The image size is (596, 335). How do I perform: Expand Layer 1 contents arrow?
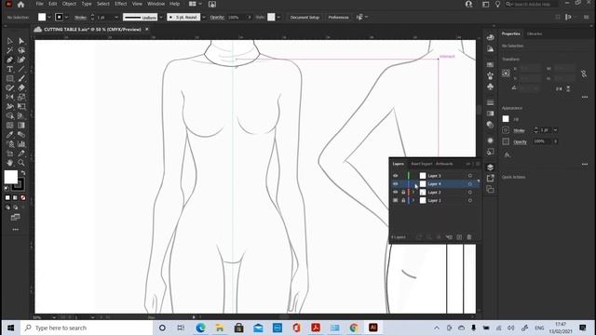click(413, 200)
